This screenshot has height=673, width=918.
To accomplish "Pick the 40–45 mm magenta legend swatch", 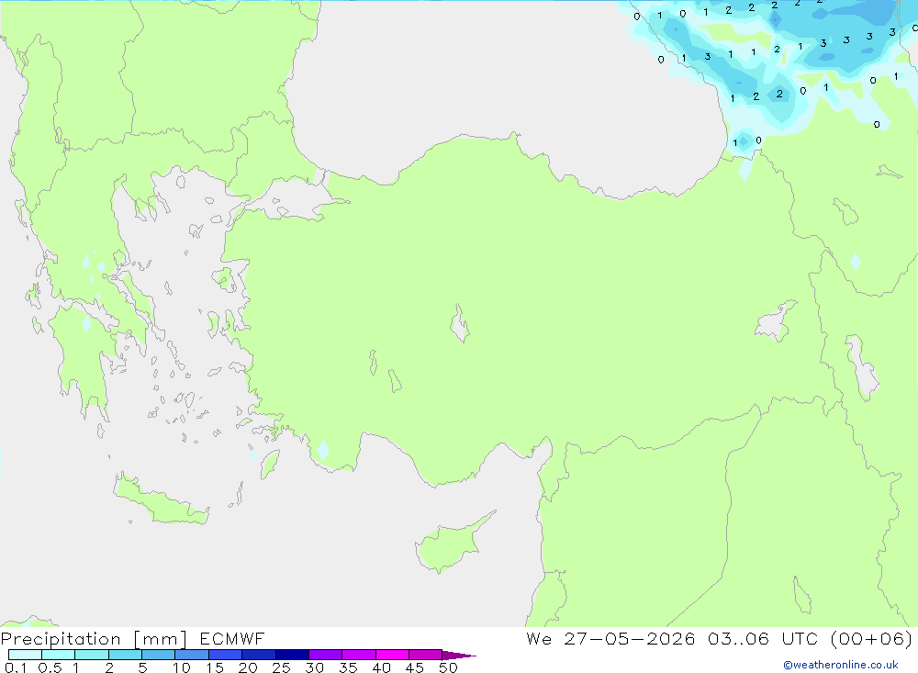I will (x=392, y=655).
